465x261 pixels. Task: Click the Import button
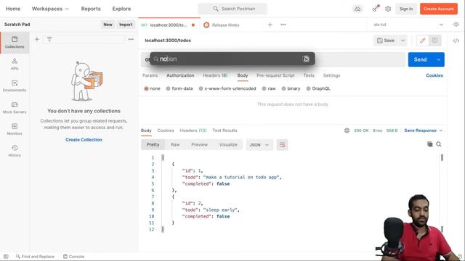126,25
